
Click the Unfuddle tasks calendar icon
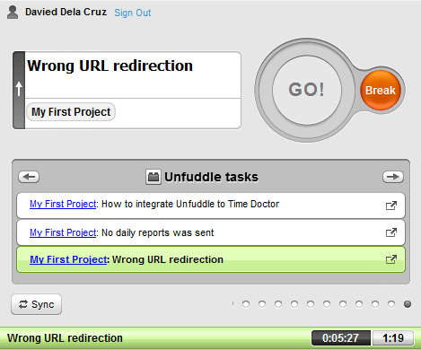pyautogui.click(x=153, y=177)
